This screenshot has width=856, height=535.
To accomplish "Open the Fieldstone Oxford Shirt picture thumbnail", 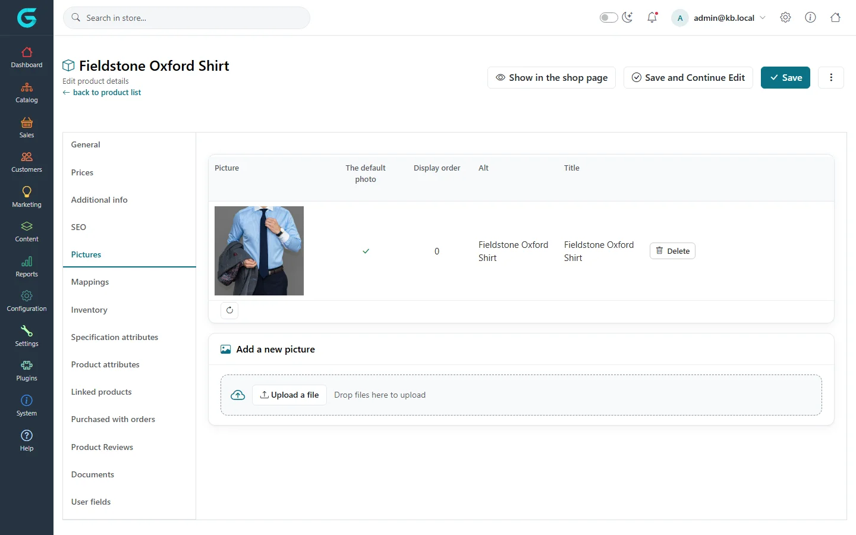I will click(259, 251).
